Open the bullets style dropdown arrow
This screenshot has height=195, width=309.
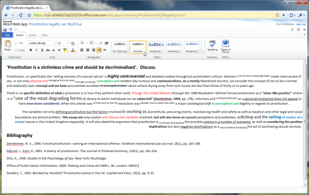(87, 43)
